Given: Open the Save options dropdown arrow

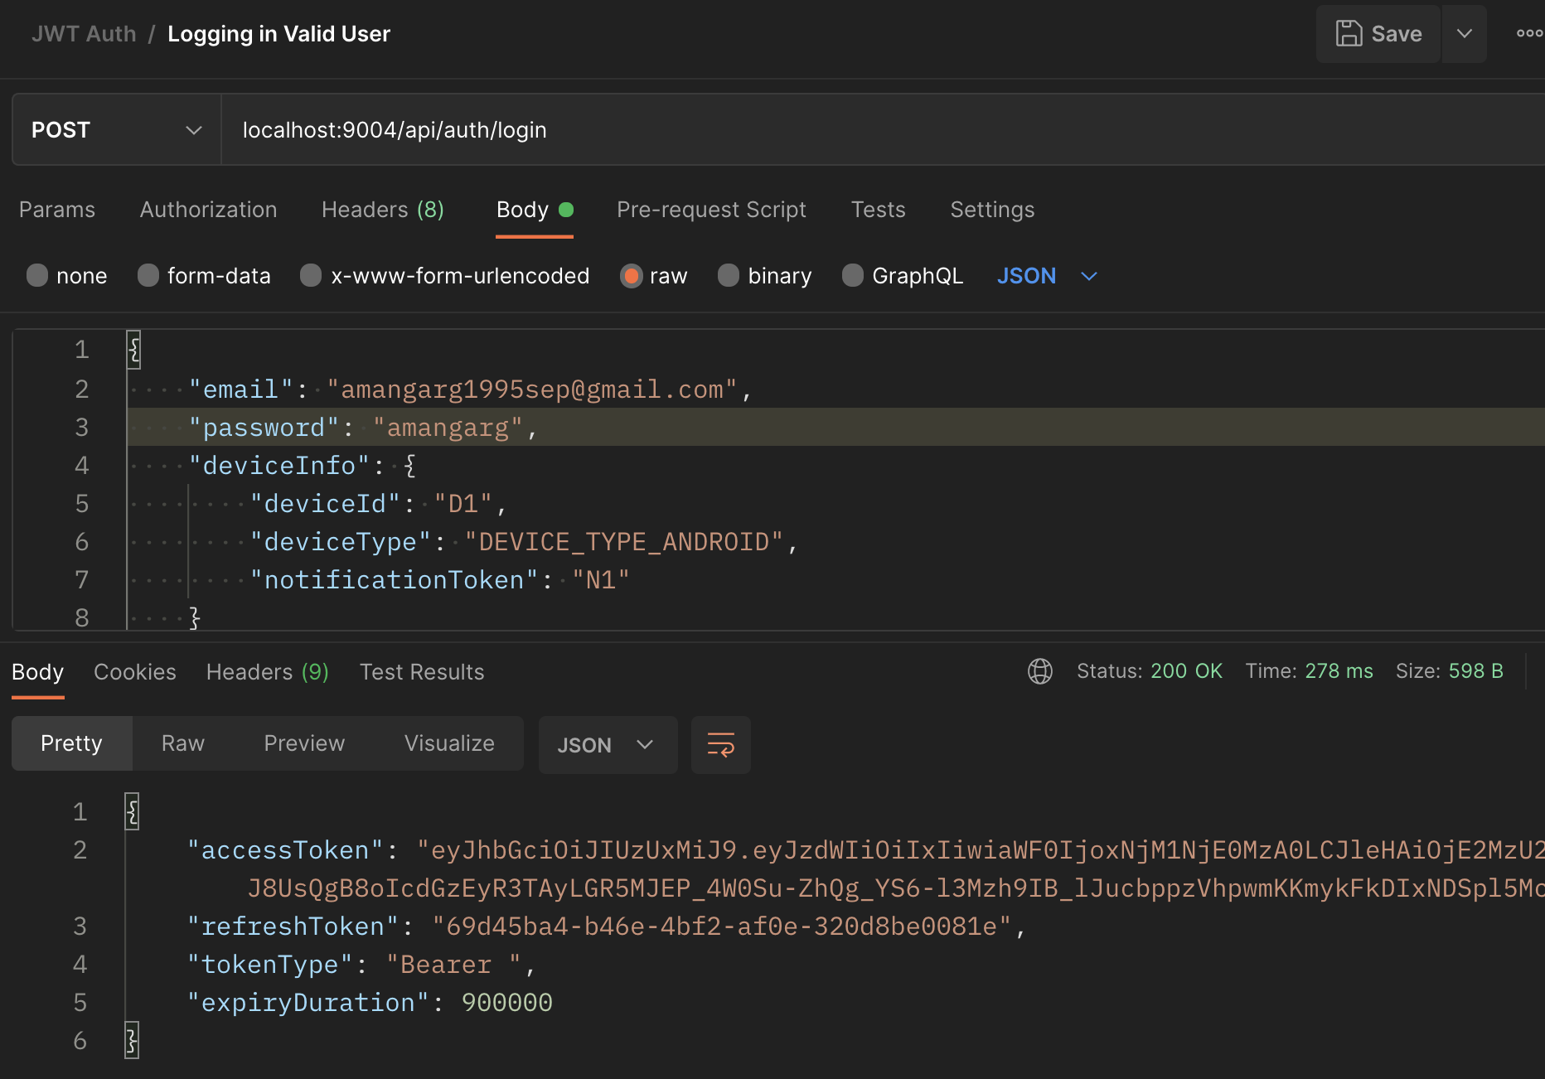Looking at the screenshot, I should [x=1465, y=34].
